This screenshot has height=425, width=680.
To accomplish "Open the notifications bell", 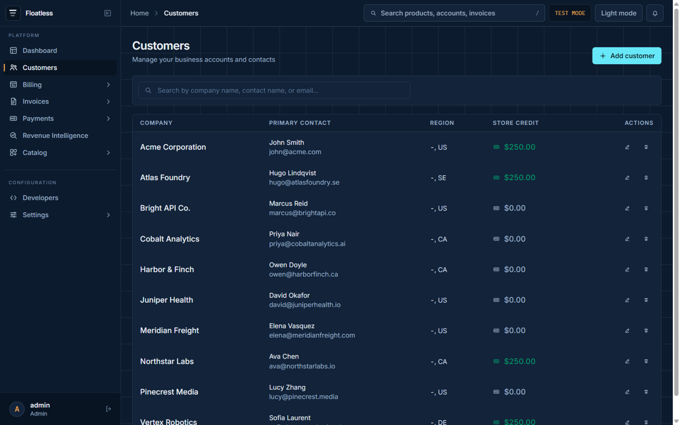I will (x=654, y=13).
